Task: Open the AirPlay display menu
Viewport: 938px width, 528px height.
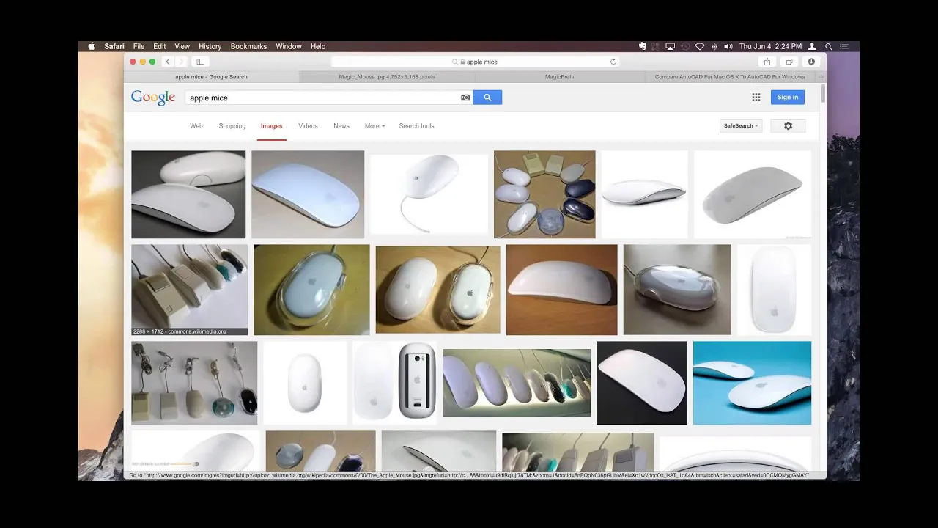Action: pos(670,46)
